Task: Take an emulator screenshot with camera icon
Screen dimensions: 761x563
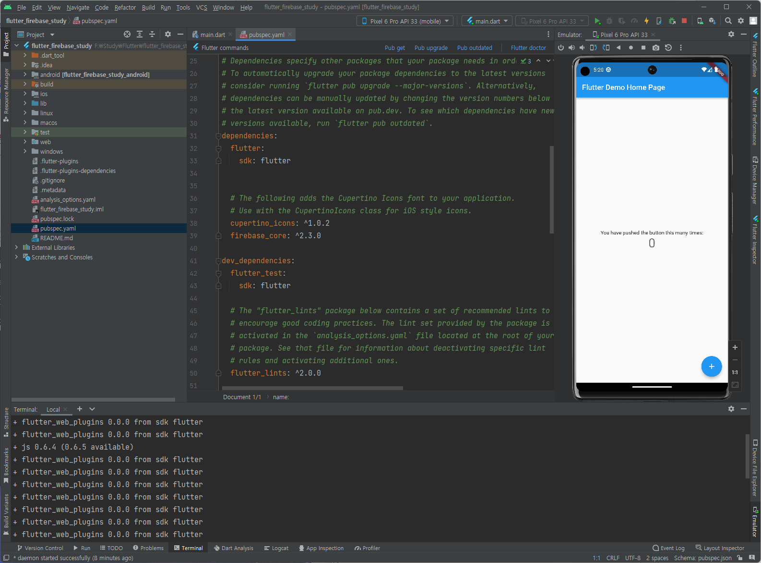Action: pyautogui.click(x=656, y=48)
